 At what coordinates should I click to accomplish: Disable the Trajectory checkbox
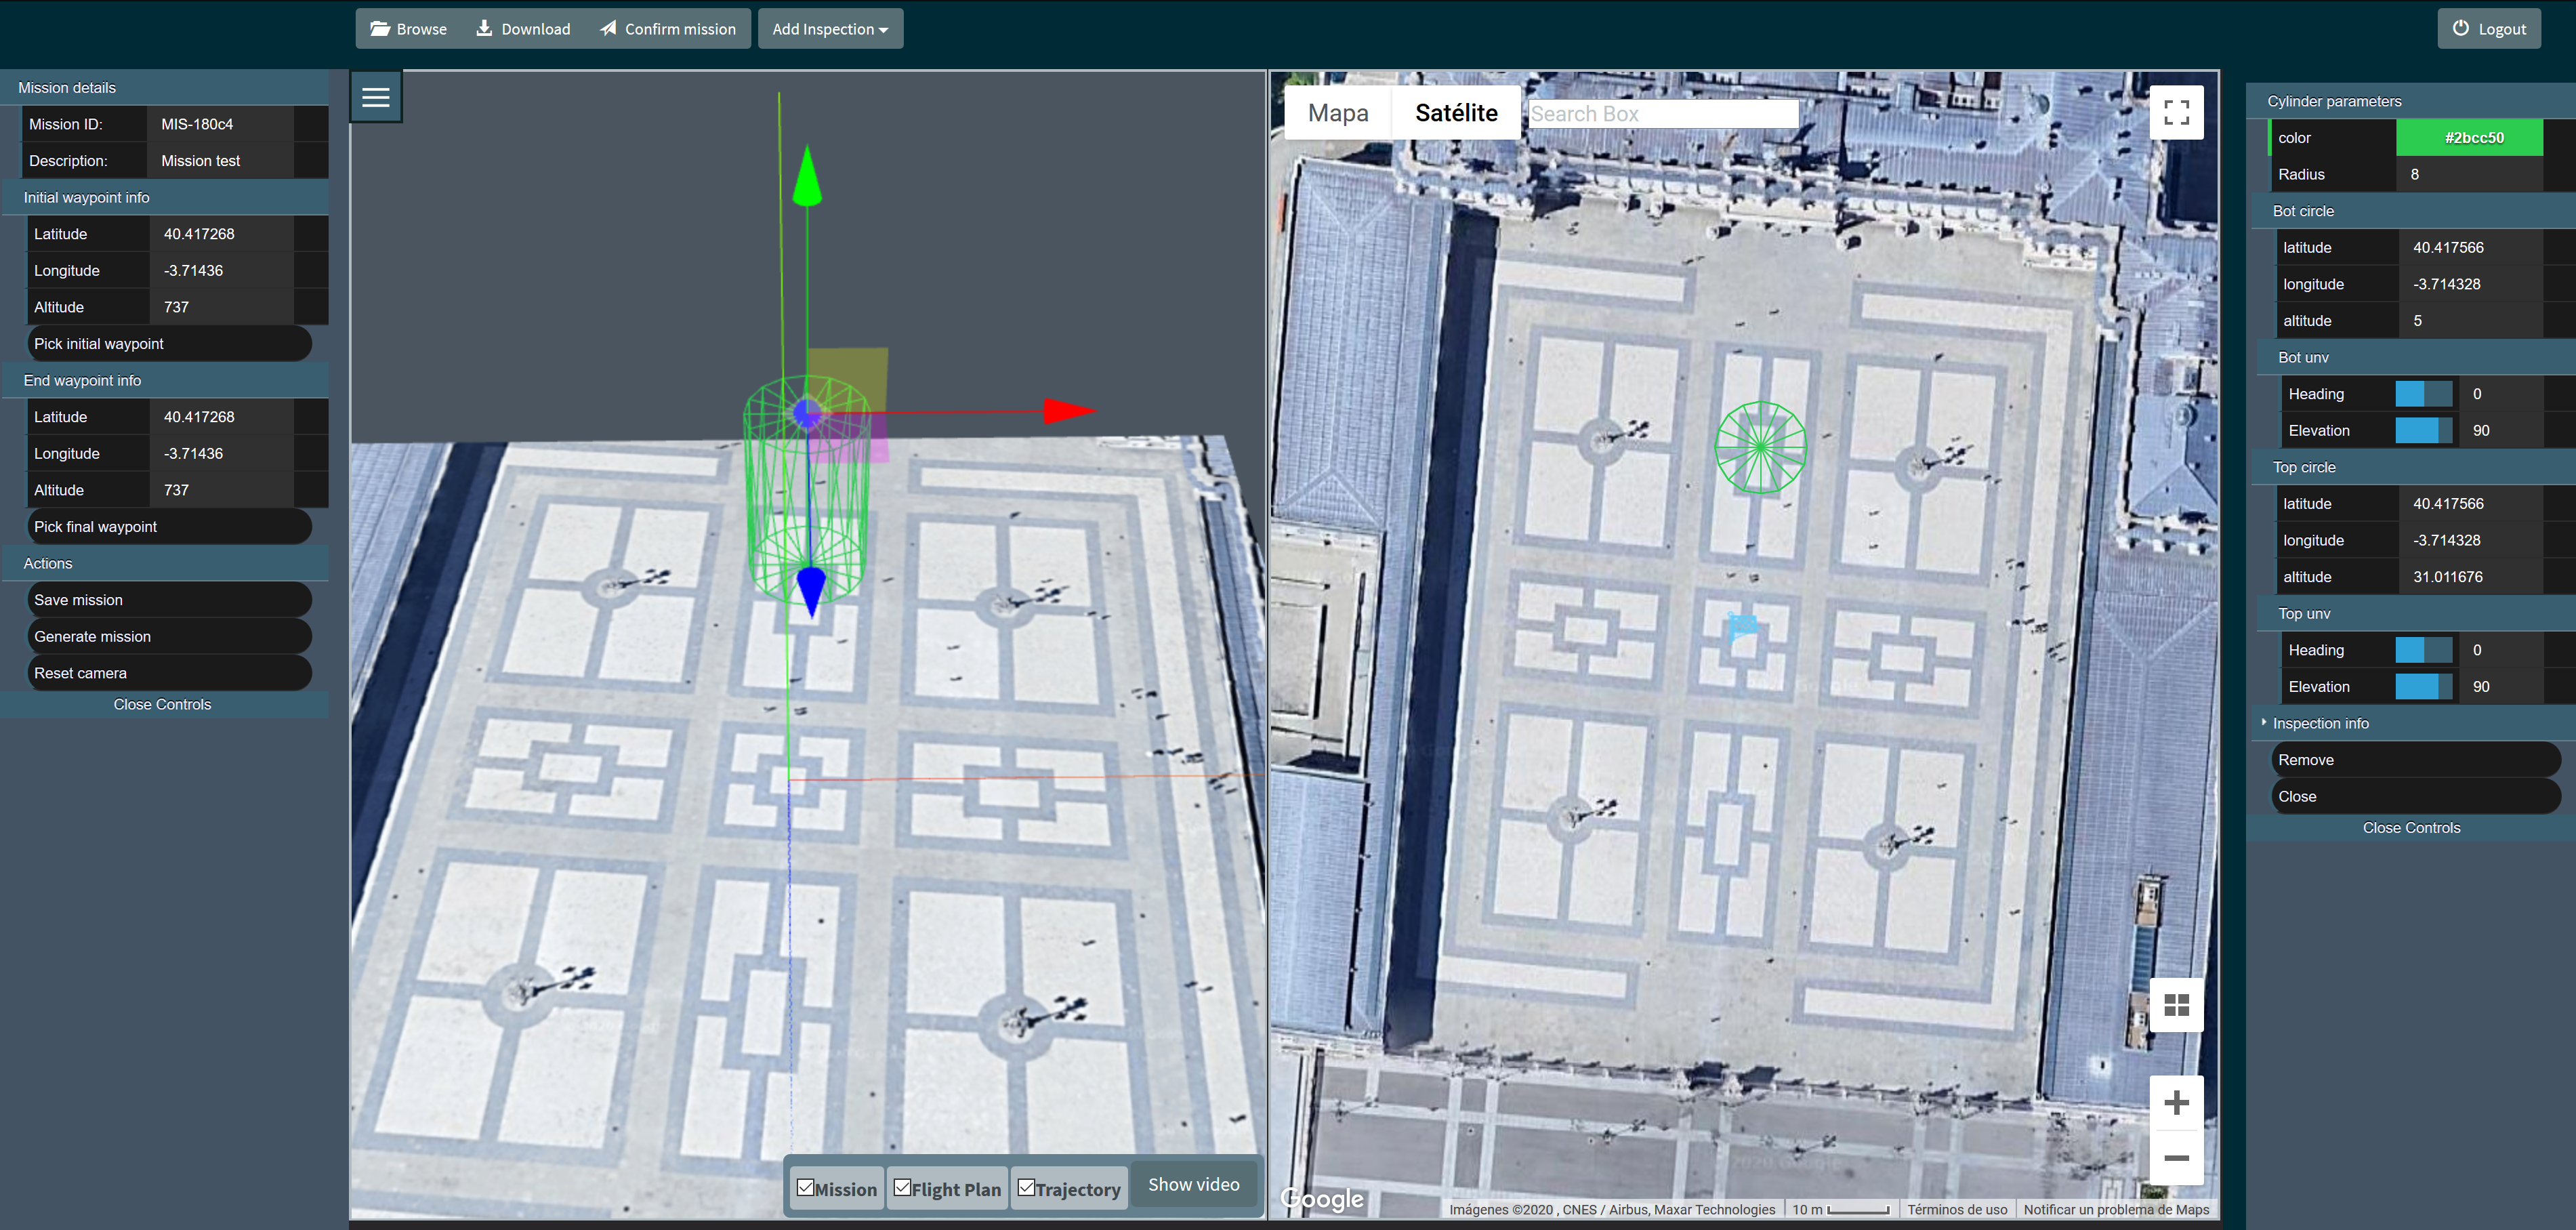1026,1188
